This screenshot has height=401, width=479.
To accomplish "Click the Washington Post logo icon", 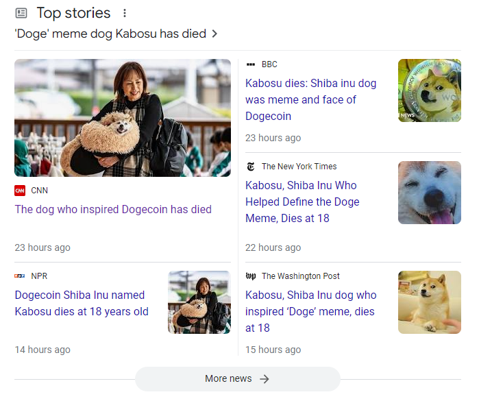I will click(251, 276).
